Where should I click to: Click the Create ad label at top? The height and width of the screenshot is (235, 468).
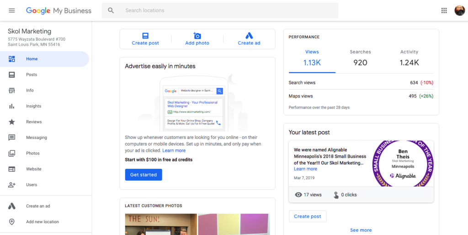249,43
